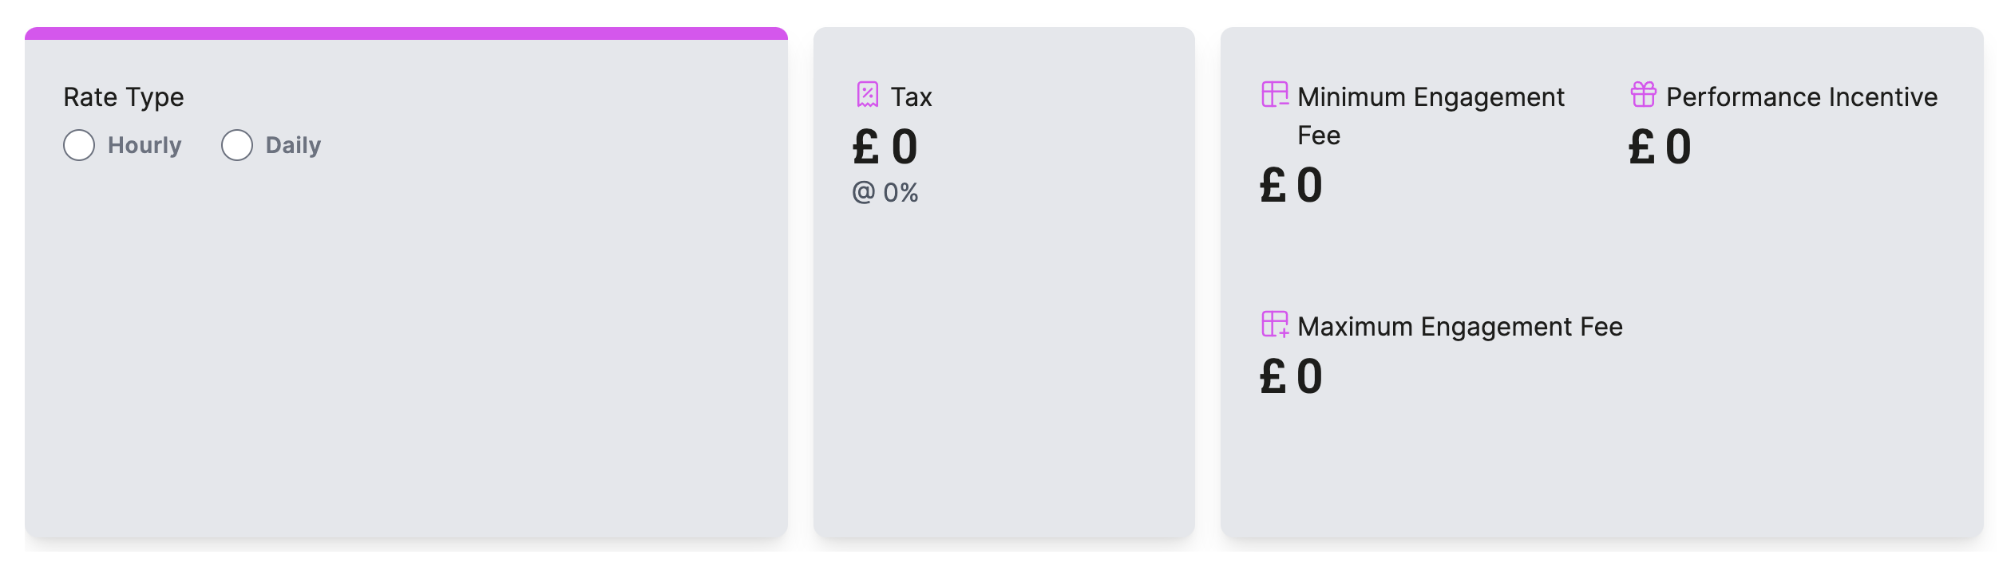Click the Tax amount £ 0

(885, 147)
